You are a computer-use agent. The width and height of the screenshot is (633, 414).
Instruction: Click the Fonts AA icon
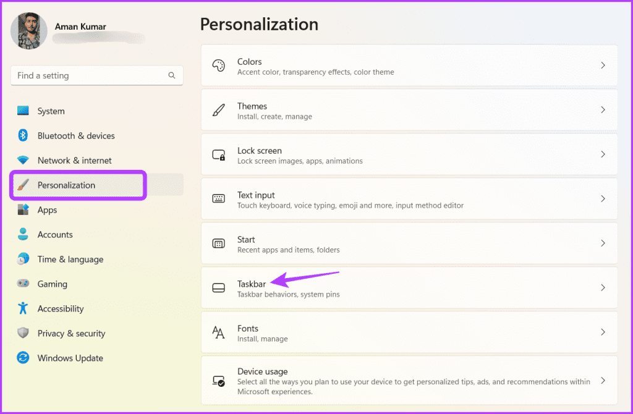pyautogui.click(x=218, y=332)
